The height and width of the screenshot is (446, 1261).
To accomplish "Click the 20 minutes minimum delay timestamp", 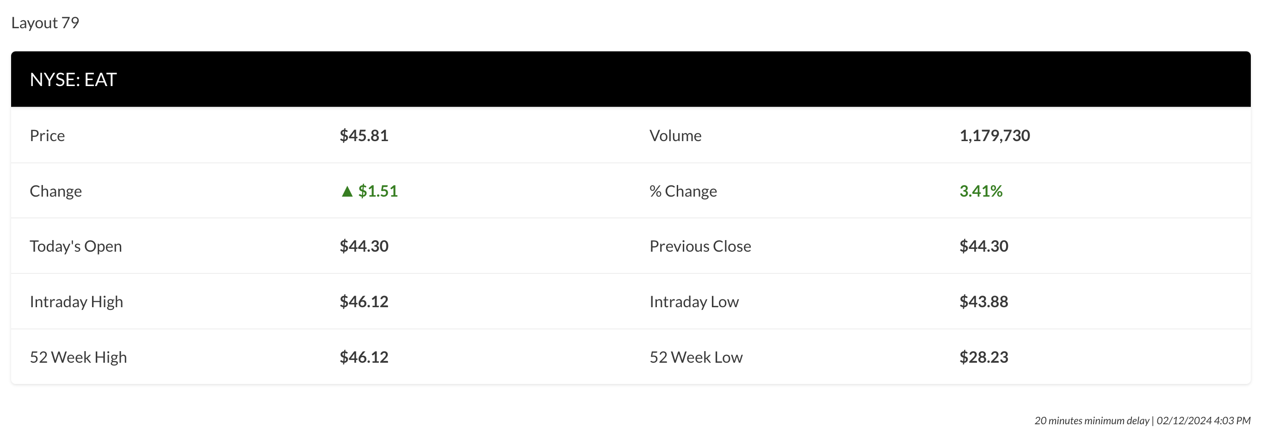I will (1142, 421).
